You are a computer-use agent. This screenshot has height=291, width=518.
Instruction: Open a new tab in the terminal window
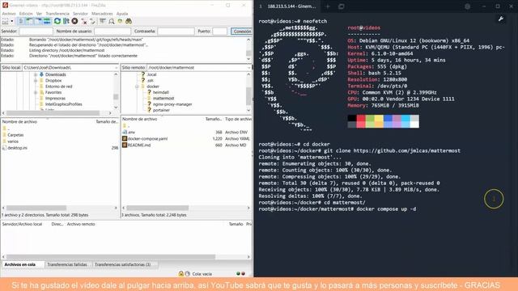[328, 6]
